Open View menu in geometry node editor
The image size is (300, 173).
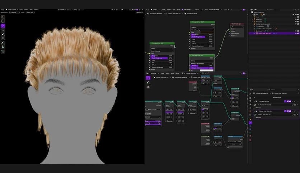pos(162,73)
